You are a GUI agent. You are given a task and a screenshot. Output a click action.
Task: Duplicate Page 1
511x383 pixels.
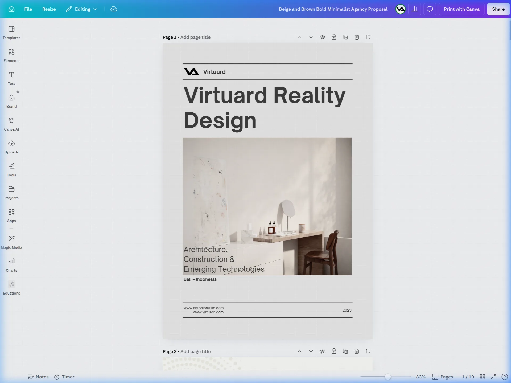pos(345,37)
